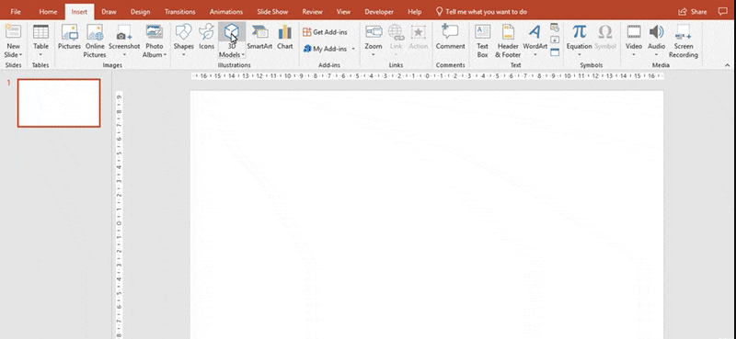Click the Action button
The height and width of the screenshot is (339, 736).
419,37
